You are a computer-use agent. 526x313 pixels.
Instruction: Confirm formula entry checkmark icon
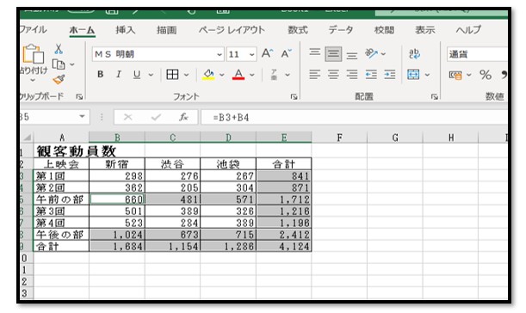156,117
